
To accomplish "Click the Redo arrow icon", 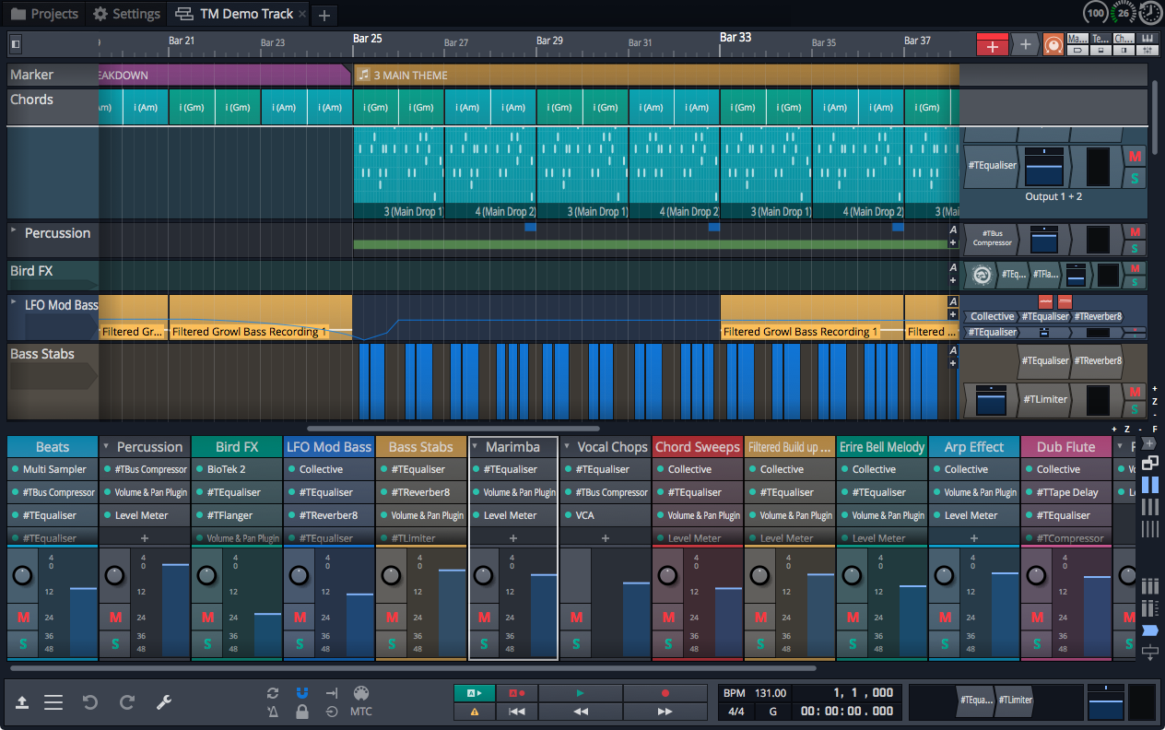I will 126,702.
